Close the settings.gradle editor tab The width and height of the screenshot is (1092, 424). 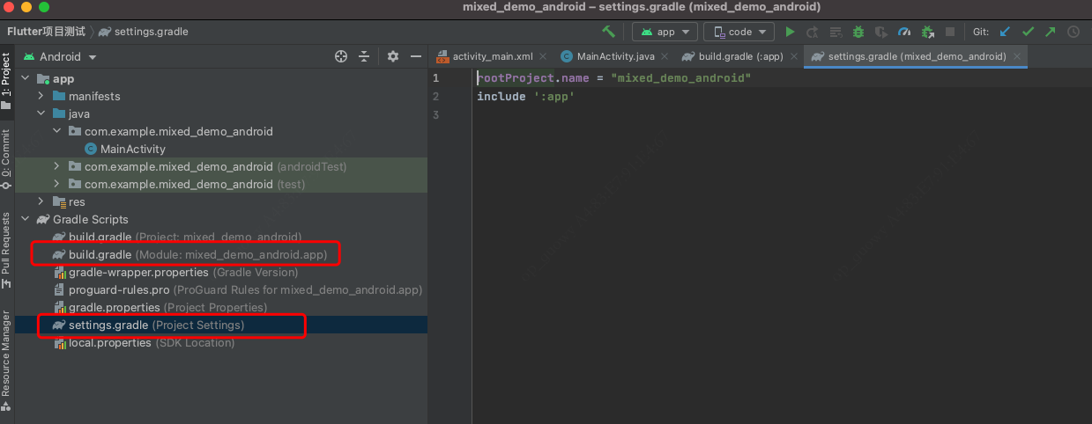tap(1018, 56)
